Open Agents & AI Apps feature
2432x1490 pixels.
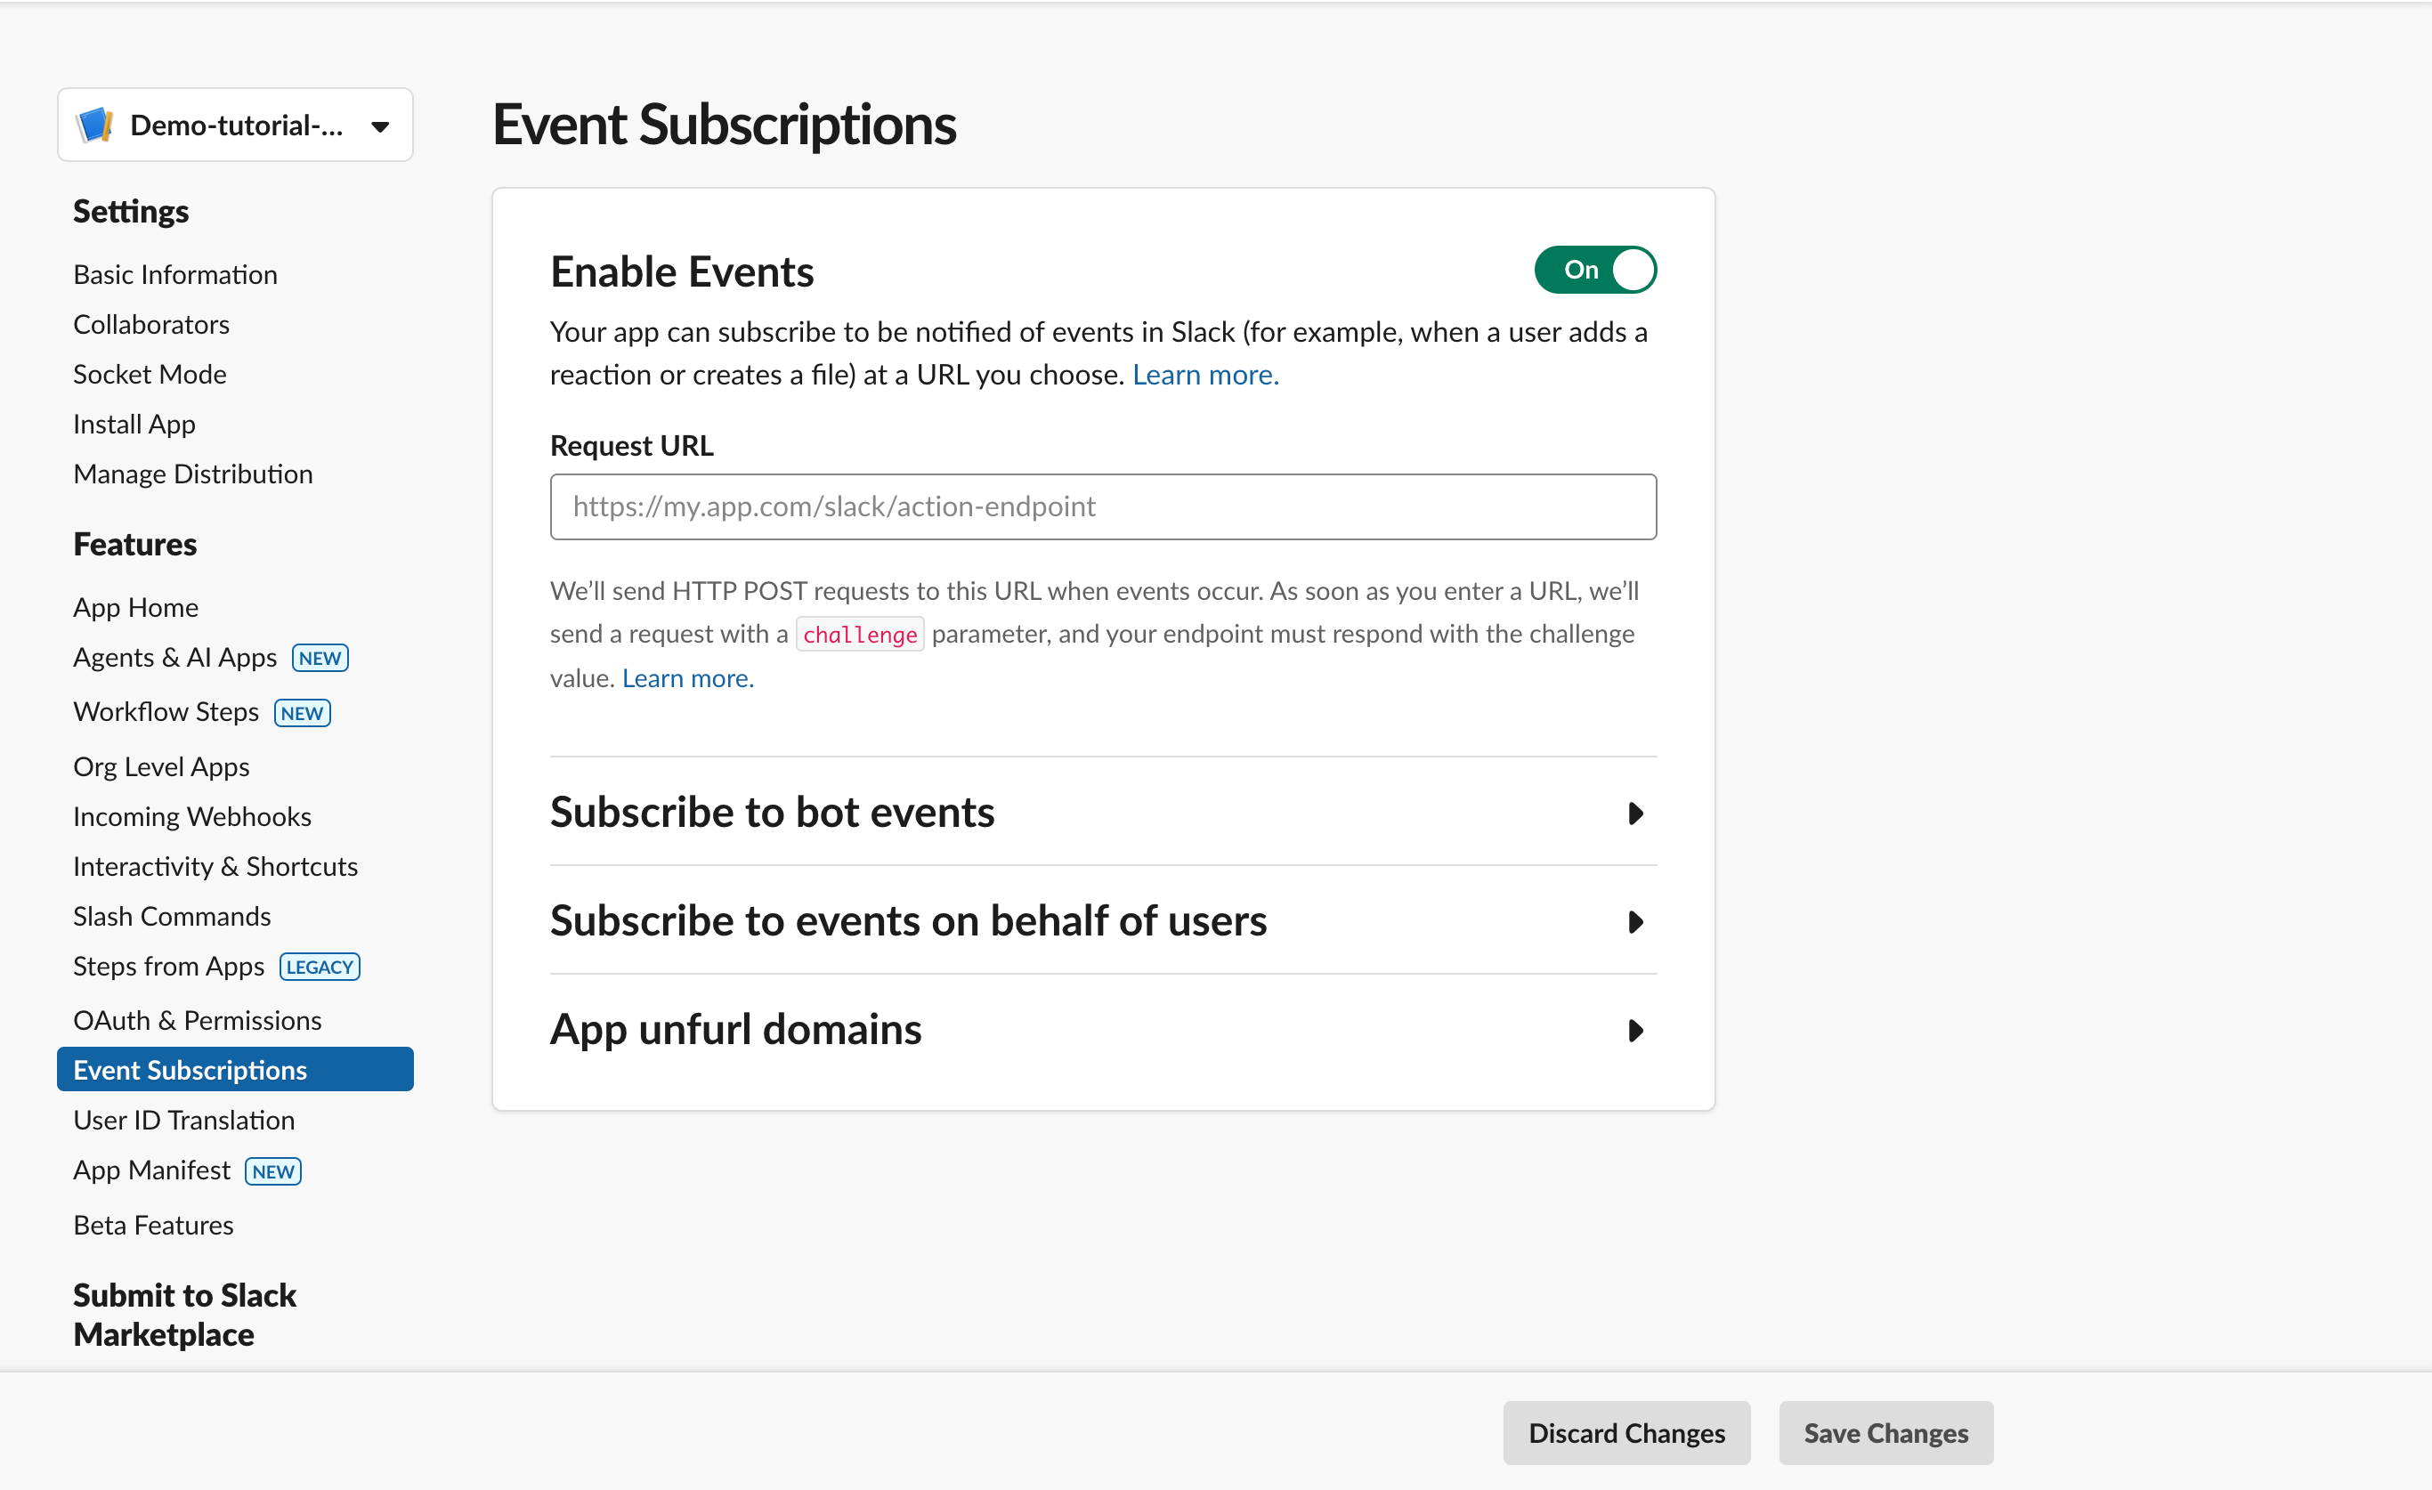[174, 656]
